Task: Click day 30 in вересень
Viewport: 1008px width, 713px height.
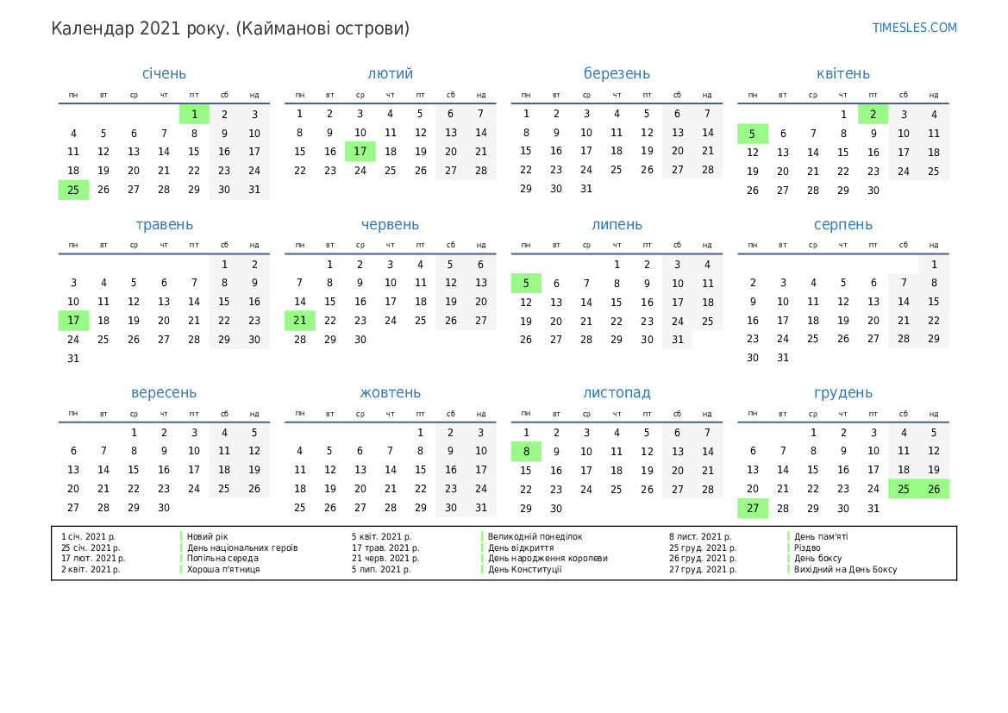Action: click(x=164, y=508)
